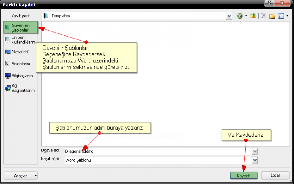Select Güvenilen Şablonlar in sidebar

coord(21,27)
